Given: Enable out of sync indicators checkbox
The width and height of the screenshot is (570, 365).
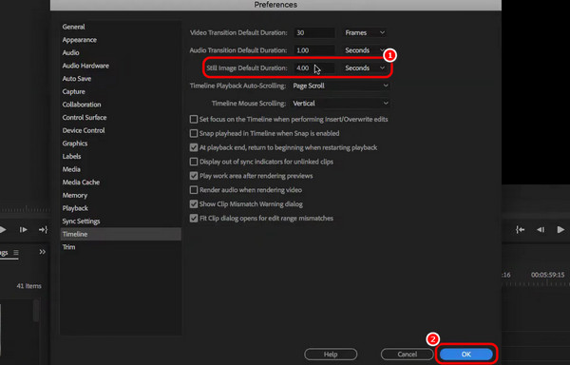Looking at the screenshot, I should pyautogui.click(x=194, y=162).
